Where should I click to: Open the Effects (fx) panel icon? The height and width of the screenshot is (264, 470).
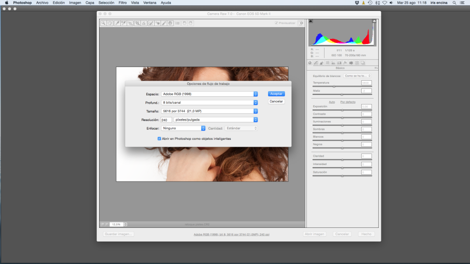(345, 62)
